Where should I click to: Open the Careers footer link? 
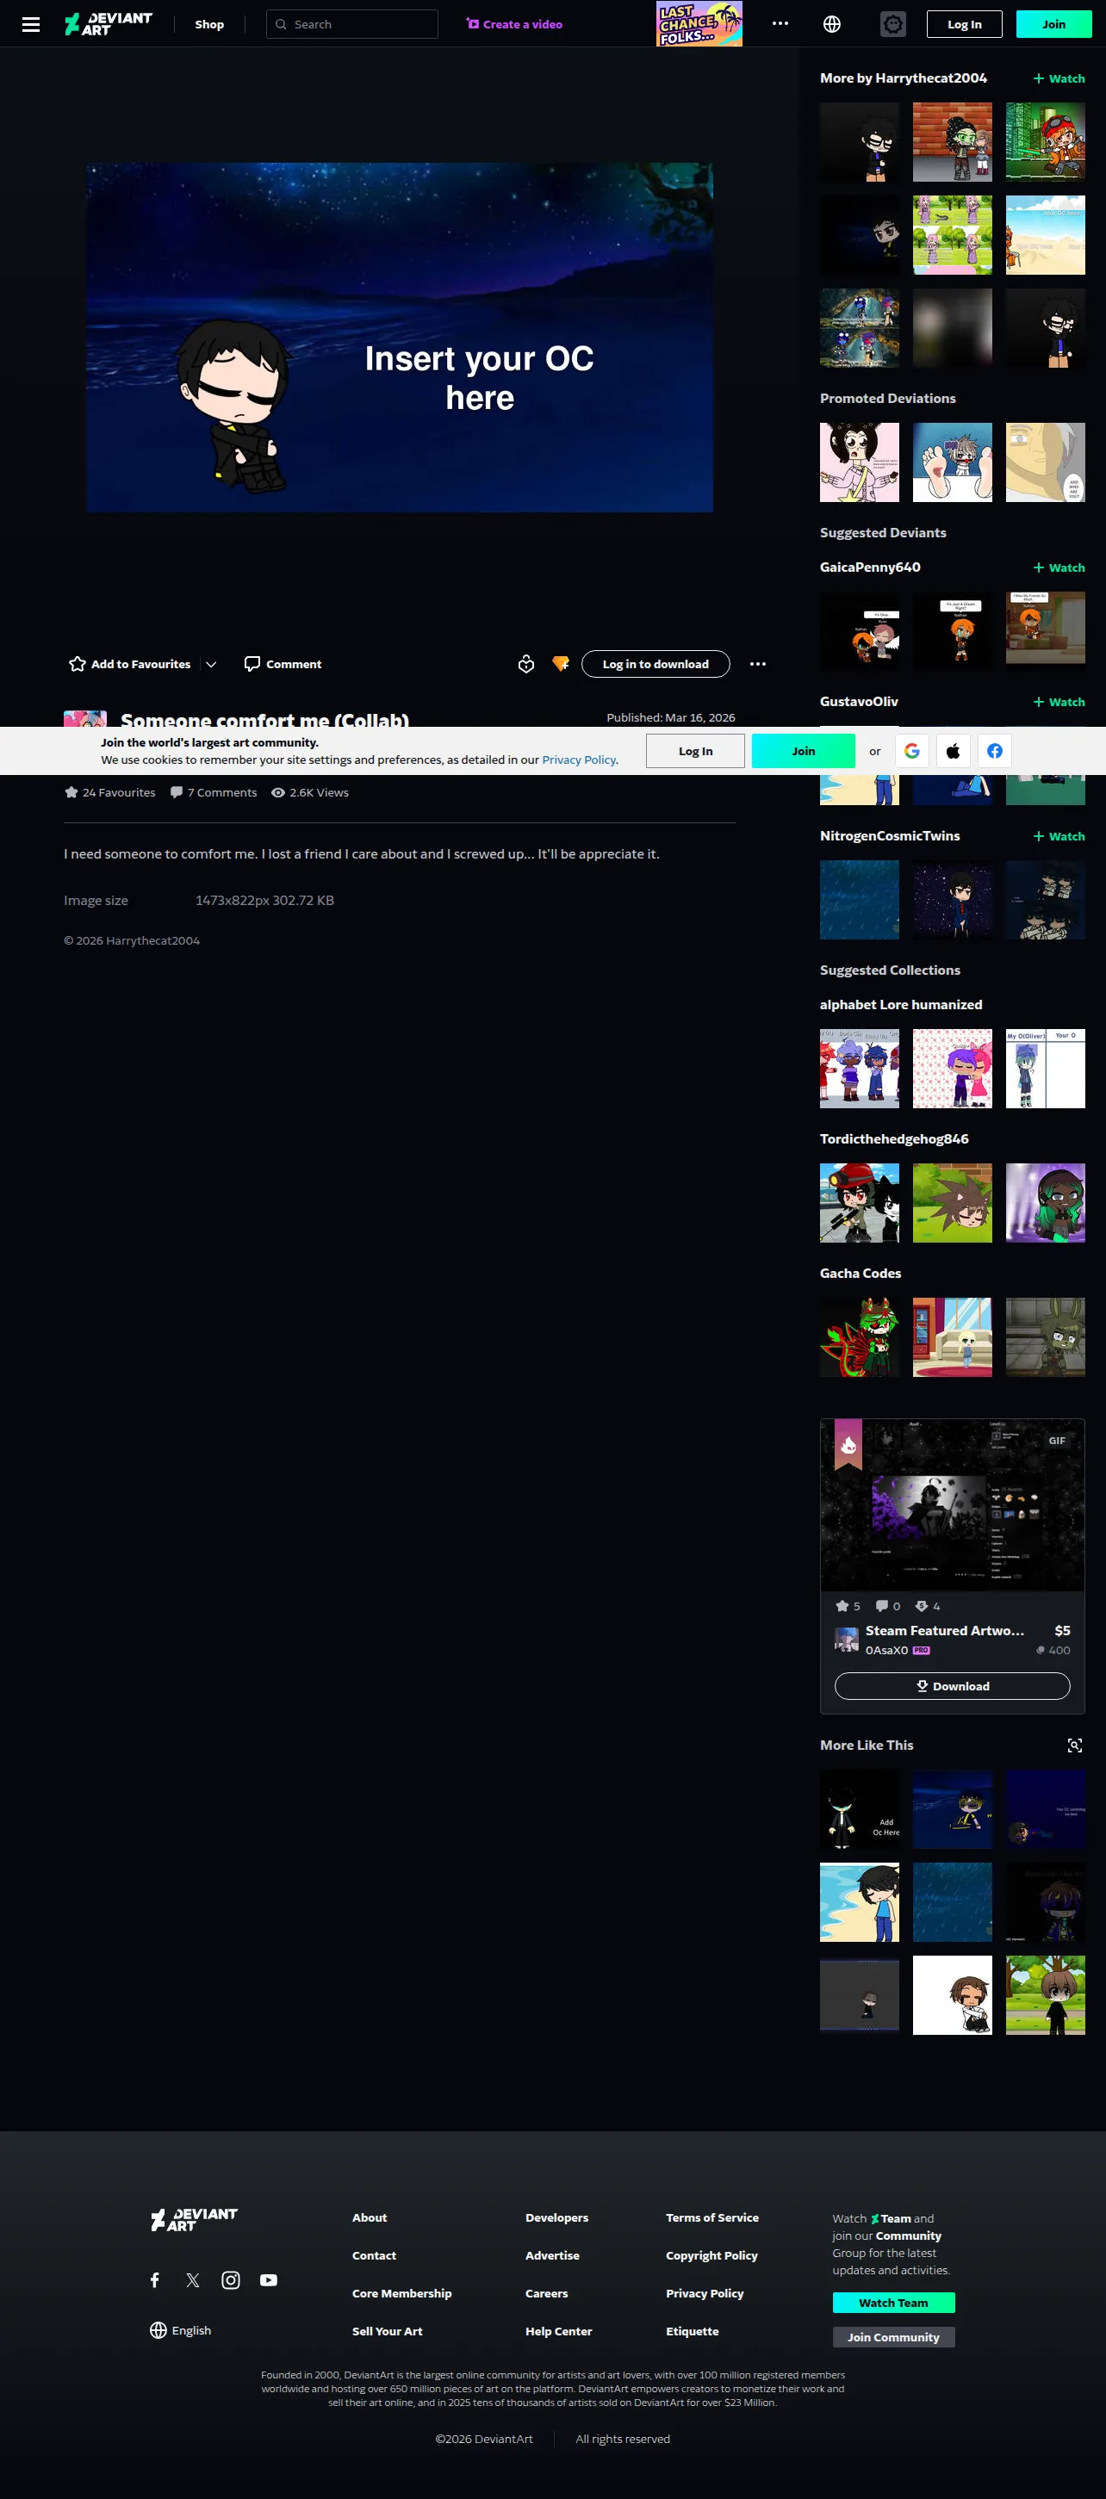click(547, 2293)
